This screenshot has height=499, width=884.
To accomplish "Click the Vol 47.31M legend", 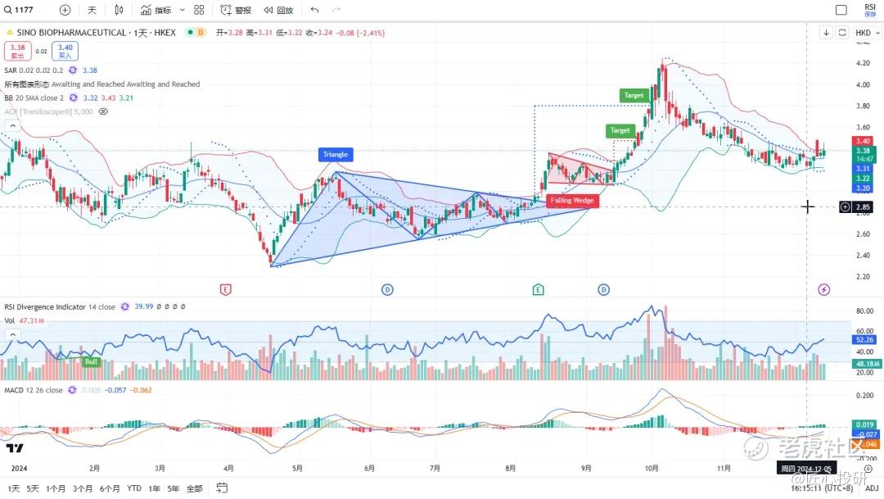I will pos(25,320).
